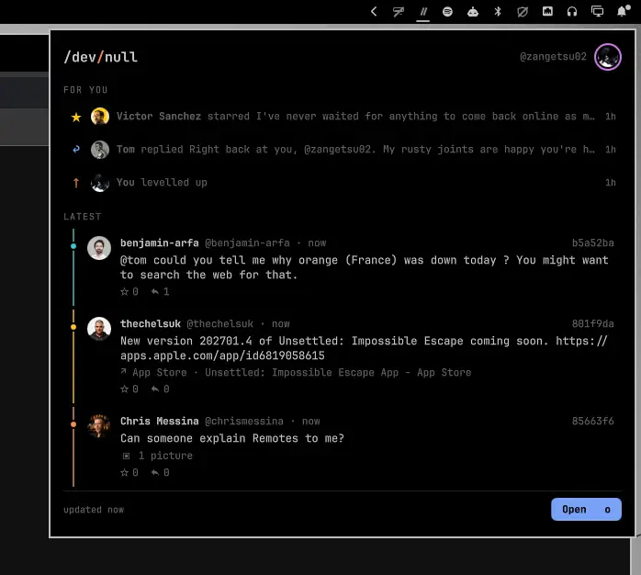Star benjamin-arfa's post
Screen dimensions: 641x575
(129, 291)
